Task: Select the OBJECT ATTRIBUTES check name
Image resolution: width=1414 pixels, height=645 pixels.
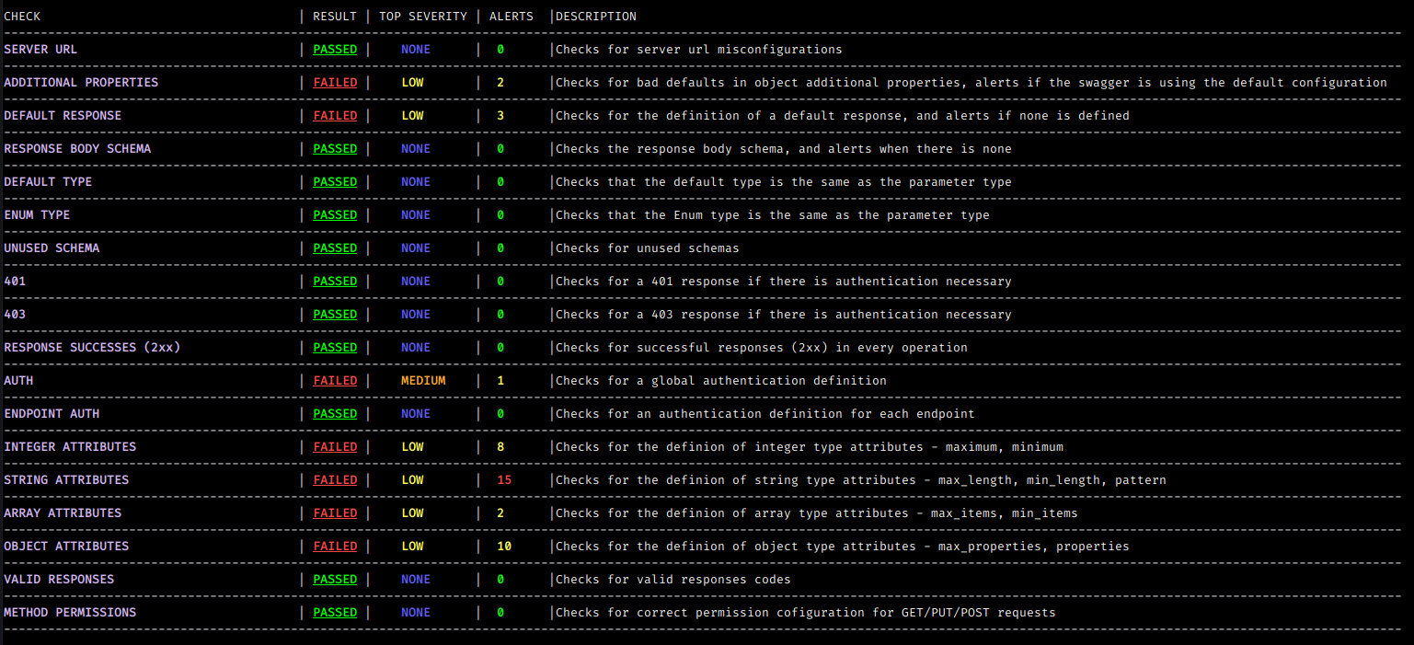Action: 66,547
